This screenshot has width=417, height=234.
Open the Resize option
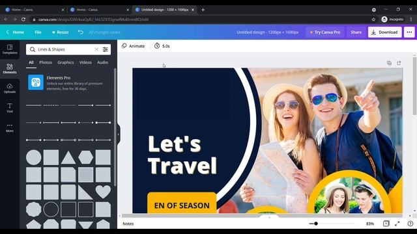(x=60, y=32)
